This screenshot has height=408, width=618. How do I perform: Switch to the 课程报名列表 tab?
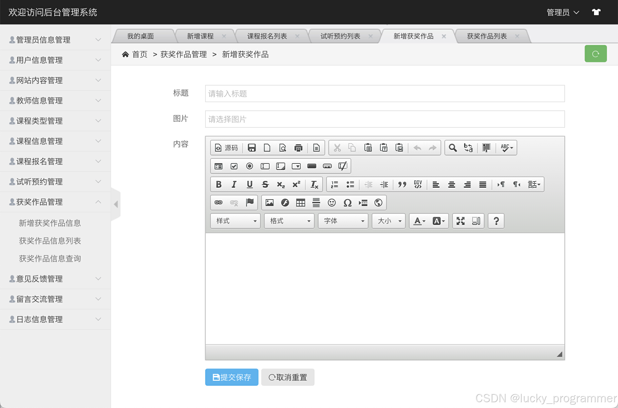pyautogui.click(x=267, y=36)
